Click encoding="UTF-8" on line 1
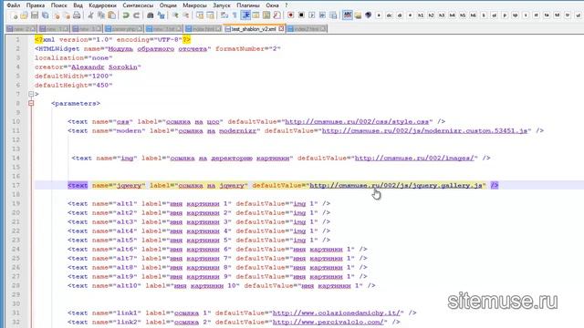 pos(150,39)
